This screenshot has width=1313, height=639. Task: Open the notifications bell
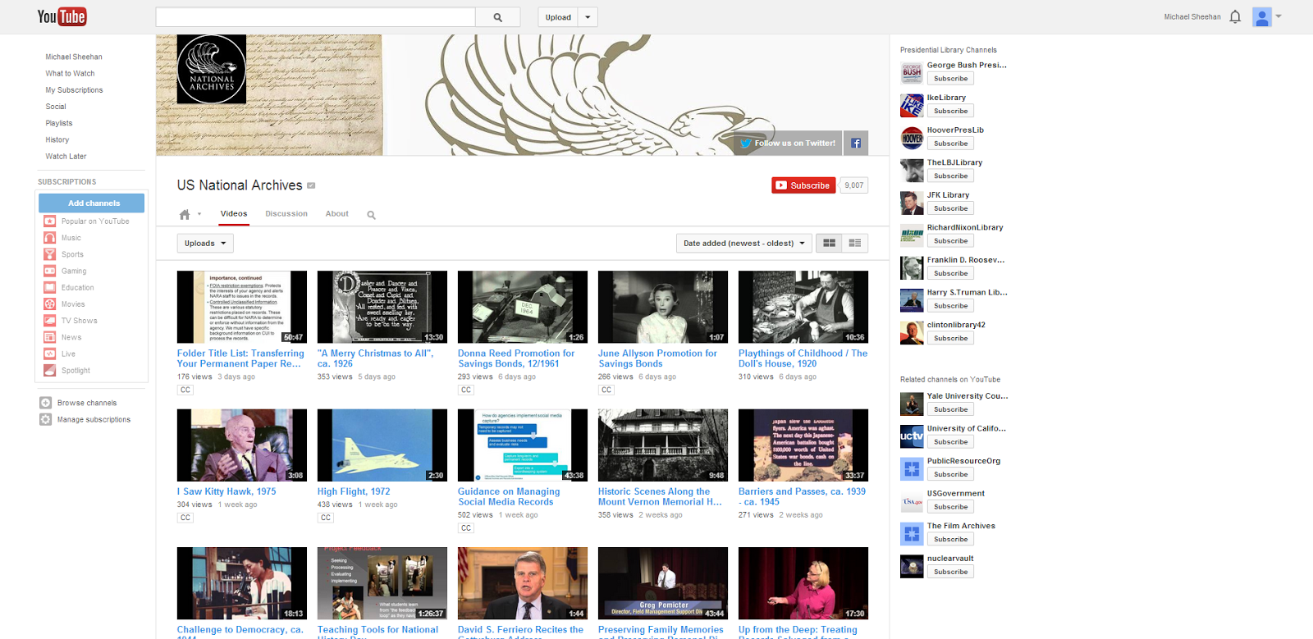pyautogui.click(x=1235, y=16)
